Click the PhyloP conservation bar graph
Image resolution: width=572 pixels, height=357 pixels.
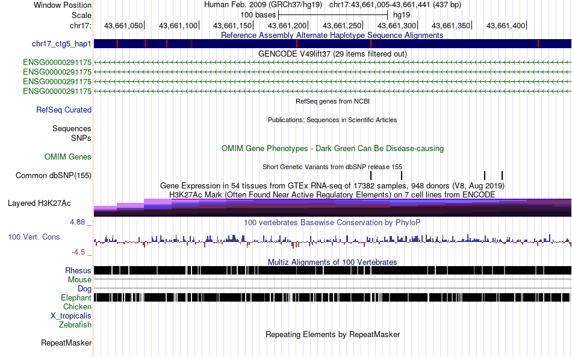(332, 241)
